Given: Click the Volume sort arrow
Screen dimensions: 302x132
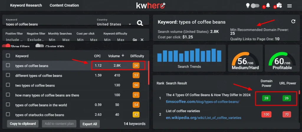Looking at the screenshot, I should [123, 56].
